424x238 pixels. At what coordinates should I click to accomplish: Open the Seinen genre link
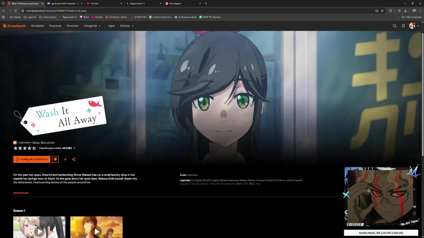[x=36, y=142]
